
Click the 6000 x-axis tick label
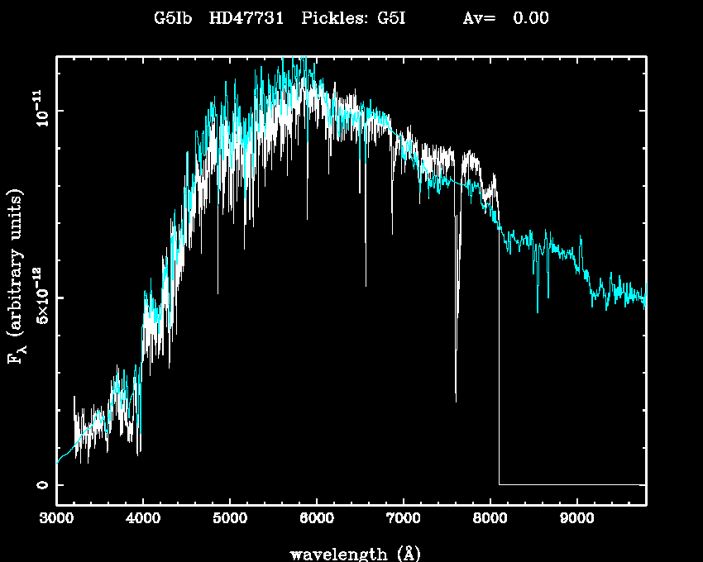pyautogui.click(x=316, y=521)
